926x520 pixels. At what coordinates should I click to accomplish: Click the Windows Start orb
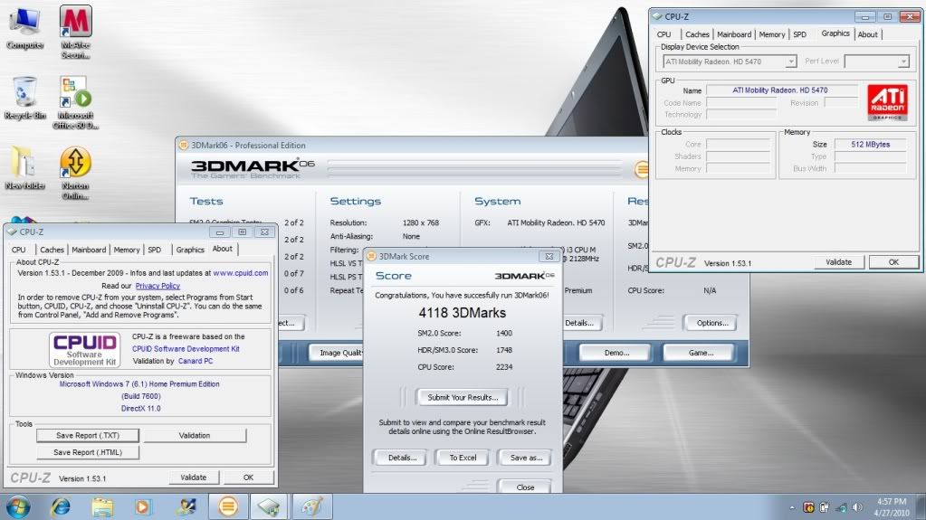pyautogui.click(x=18, y=506)
